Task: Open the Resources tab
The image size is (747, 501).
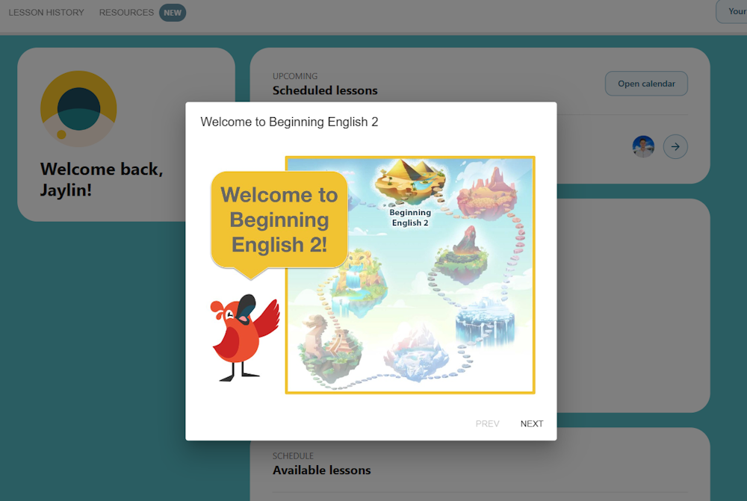Action: [126, 13]
